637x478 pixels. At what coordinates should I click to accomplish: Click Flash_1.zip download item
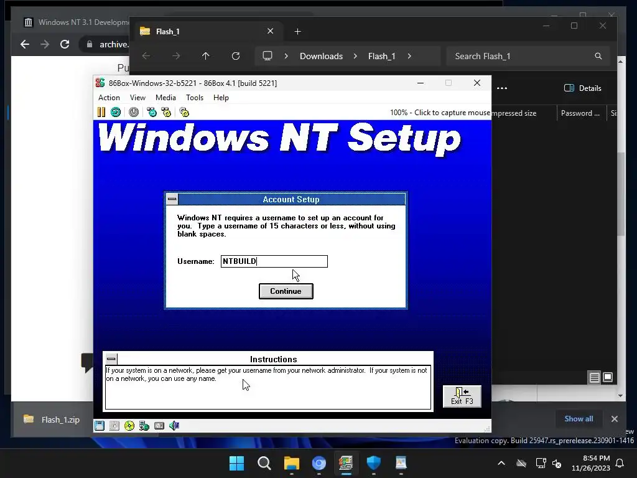pyautogui.click(x=52, y=419)
